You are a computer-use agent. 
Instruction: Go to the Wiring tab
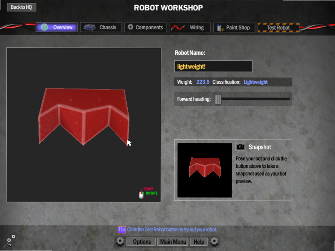coord(190,27)
